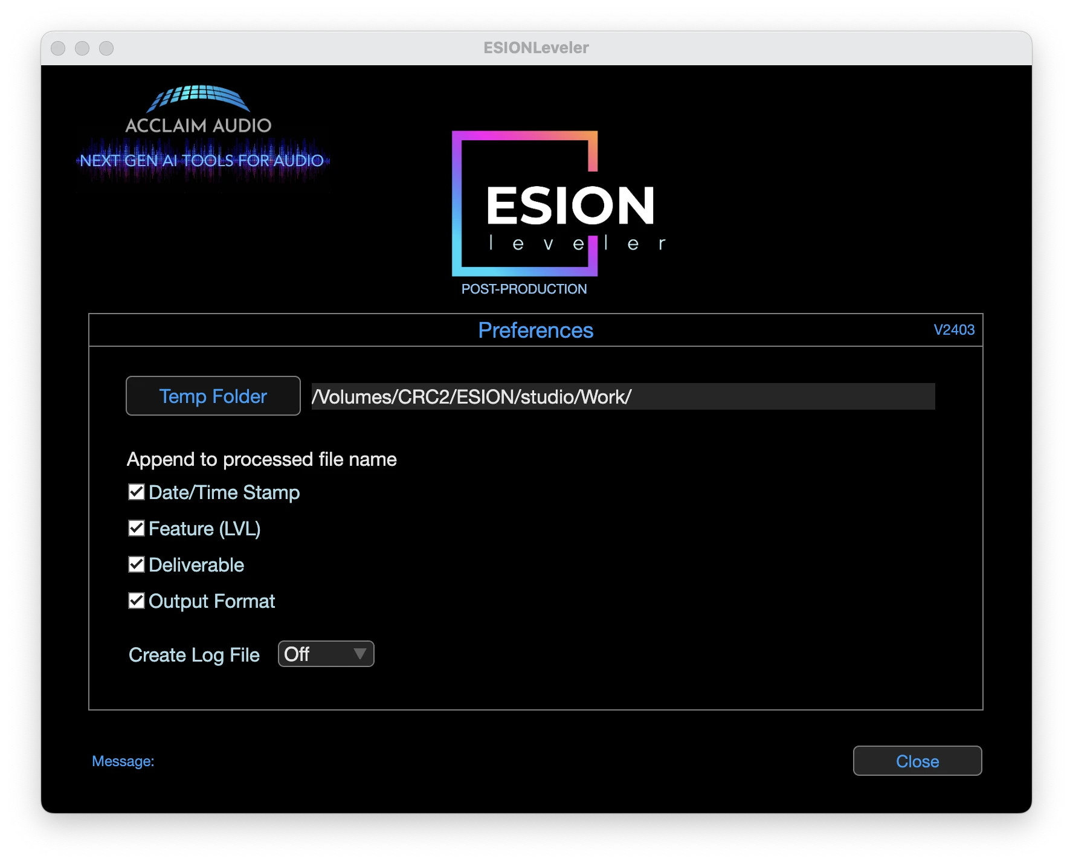The width and height of the screenshot is (1073, 864).
Task: Turn off Output Format appending
Action: coord(137,601)
